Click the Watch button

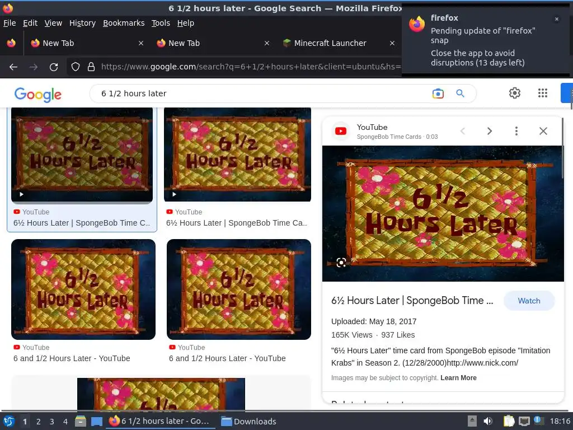click(x=529, y=301)
